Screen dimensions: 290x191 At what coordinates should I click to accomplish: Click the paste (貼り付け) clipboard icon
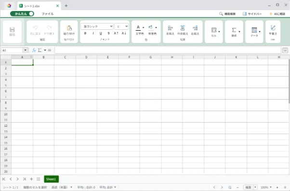point(69,28)
